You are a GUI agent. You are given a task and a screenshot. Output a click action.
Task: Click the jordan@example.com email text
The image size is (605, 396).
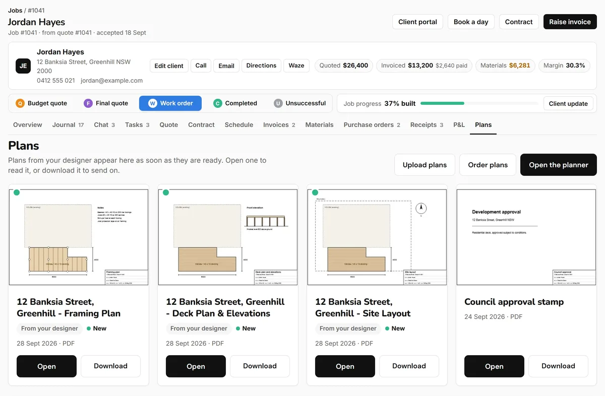click(111, 81)
